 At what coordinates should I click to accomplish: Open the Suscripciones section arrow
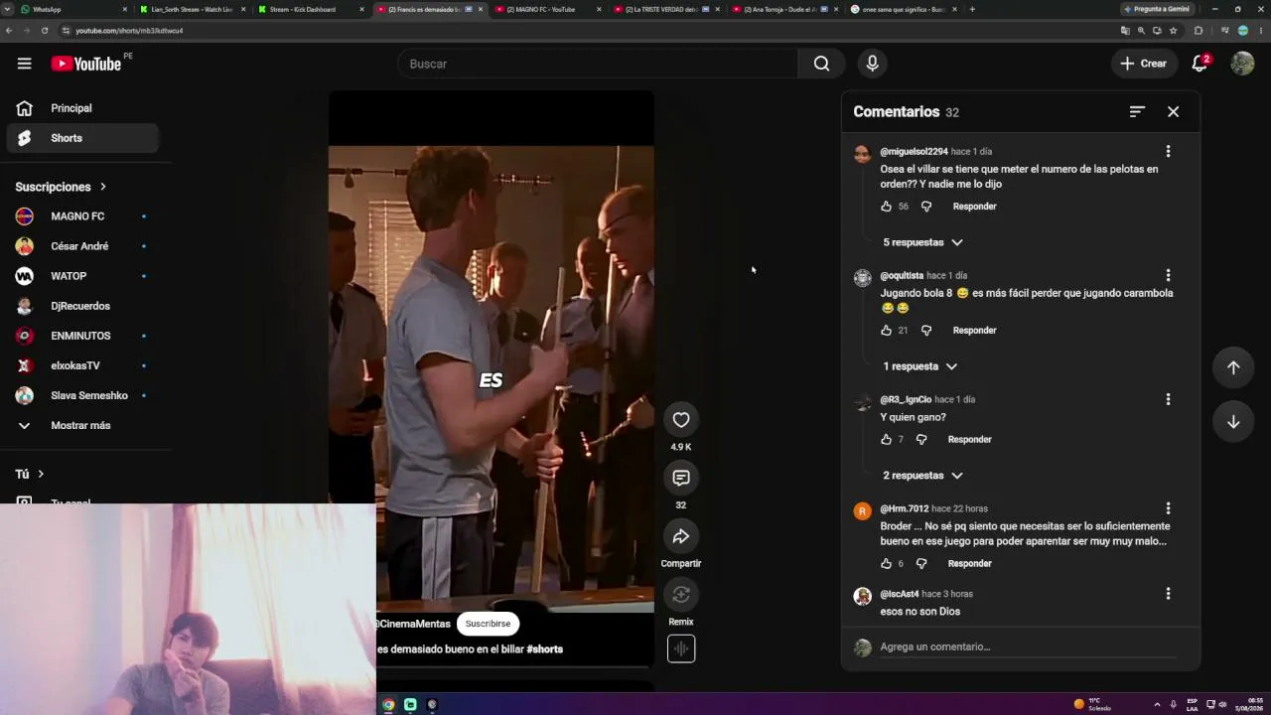pyautogui.click(x=102, y=187)
